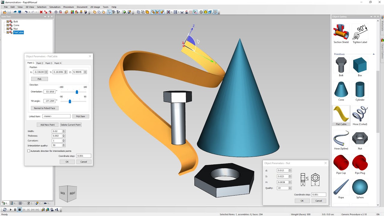Open the File menu
The image size is (384, 216).
click(6, 7)
